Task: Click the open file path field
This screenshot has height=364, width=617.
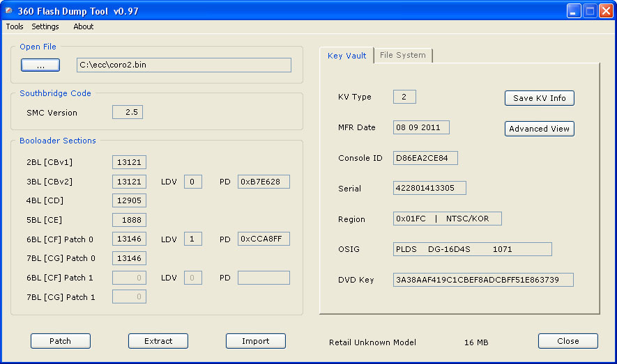Action: pos(183,65)
